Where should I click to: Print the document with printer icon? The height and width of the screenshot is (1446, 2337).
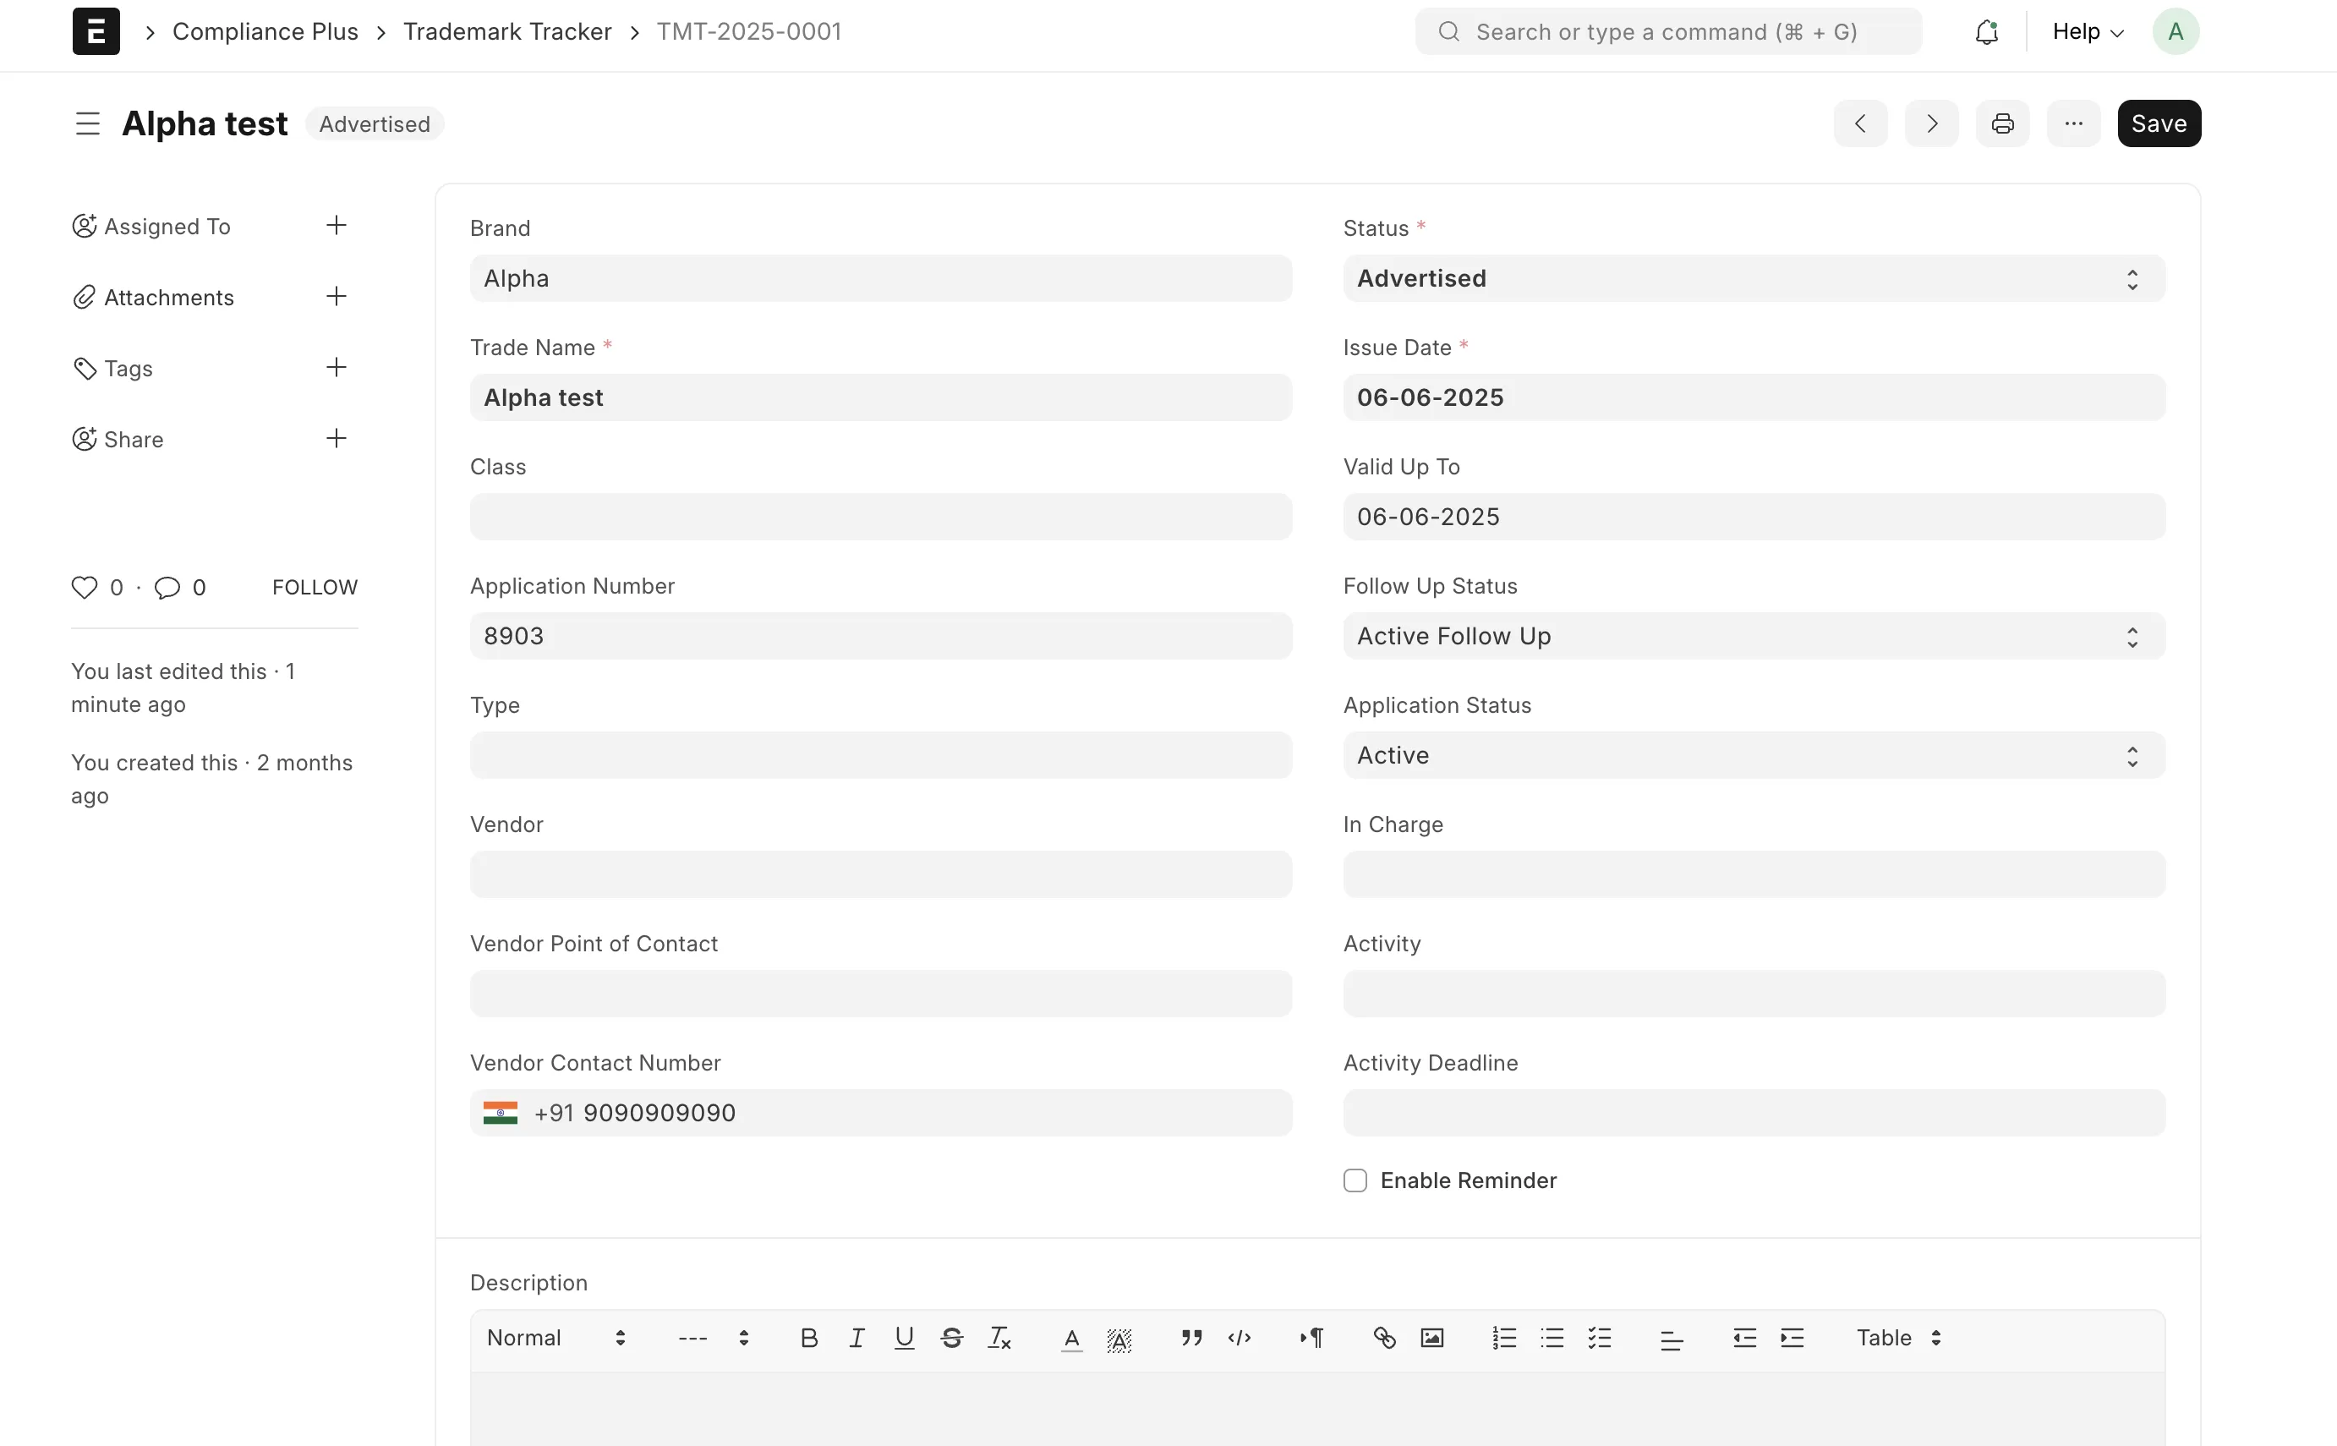(2002, 123)
